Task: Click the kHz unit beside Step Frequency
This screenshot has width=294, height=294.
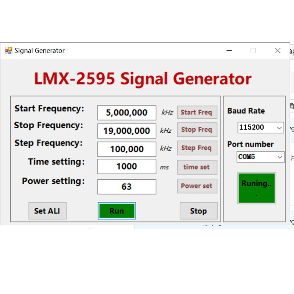Action: click(166, 148)
